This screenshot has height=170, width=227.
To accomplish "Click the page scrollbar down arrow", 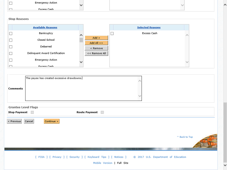I will pyautogui.click(x=225, y=165).
